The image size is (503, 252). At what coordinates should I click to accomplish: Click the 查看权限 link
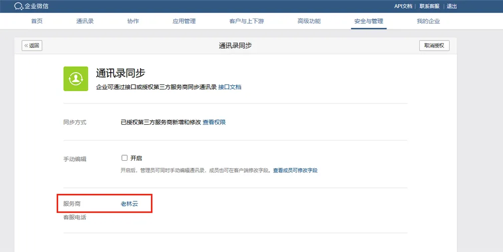point(214,122)
